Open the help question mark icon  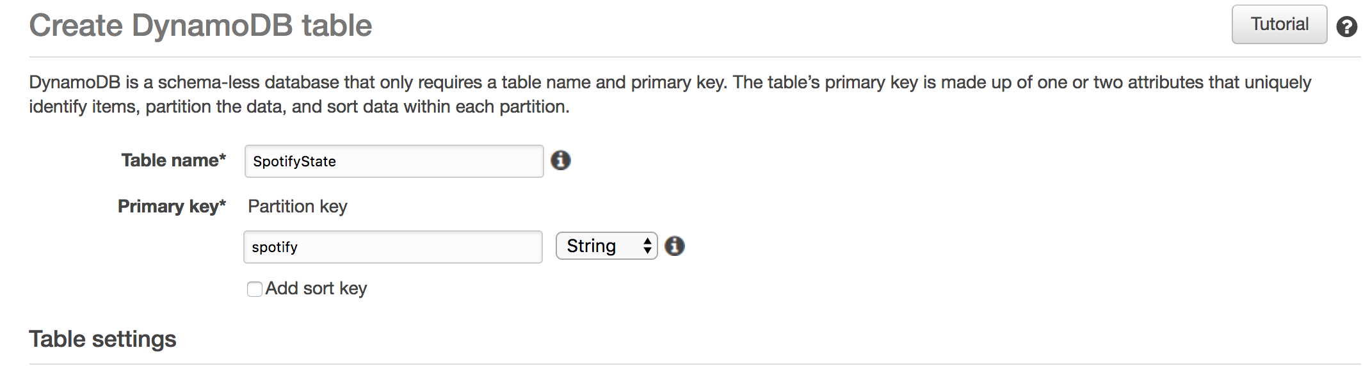(x=1347, y=27)
